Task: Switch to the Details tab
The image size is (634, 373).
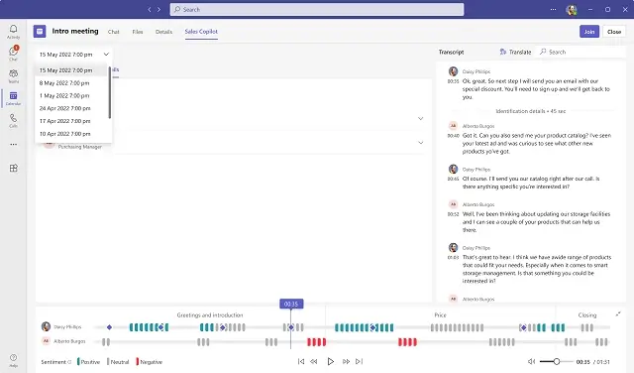Action: pos(163,32)
